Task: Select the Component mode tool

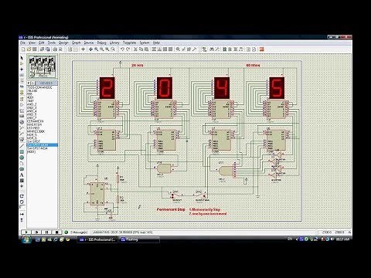Action: tap(22, 63)
